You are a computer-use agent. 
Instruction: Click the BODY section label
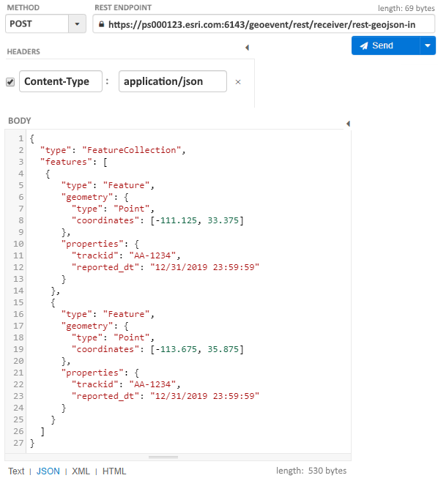click(20, 121)
